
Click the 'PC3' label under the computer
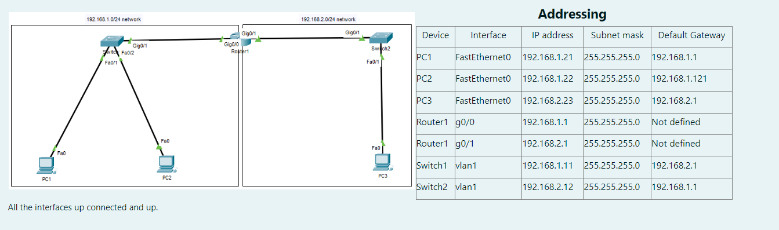(383, 176)
